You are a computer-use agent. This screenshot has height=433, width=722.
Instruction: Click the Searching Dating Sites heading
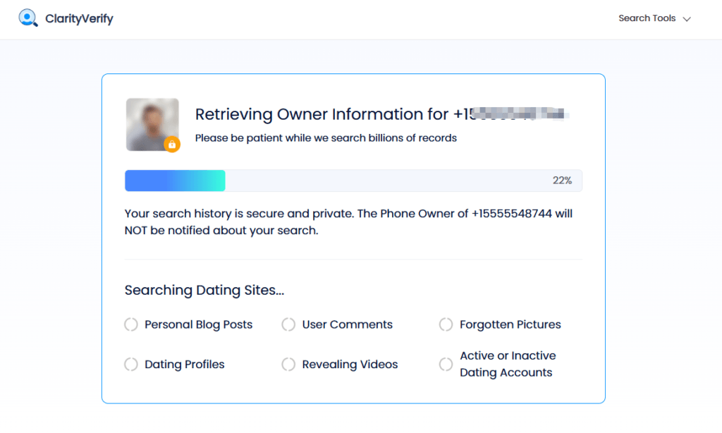pyautogui.click(x=204, y=291)
